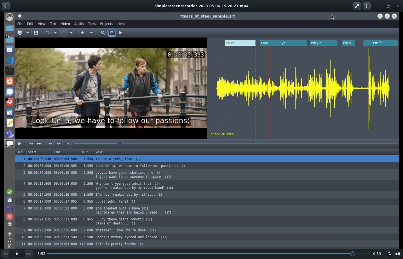Click the VS Code icon in the dock
Image resolution: width=403 pixels, height=259 pixels.
tap(9, 60)
